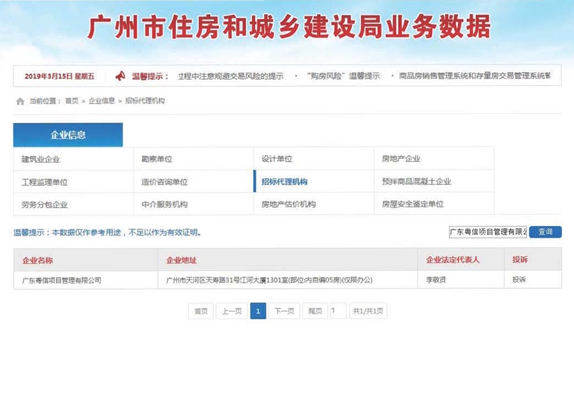574x406 pixels.
Task: Open the 造价咨询单位 category
Action: click(165, 182)
